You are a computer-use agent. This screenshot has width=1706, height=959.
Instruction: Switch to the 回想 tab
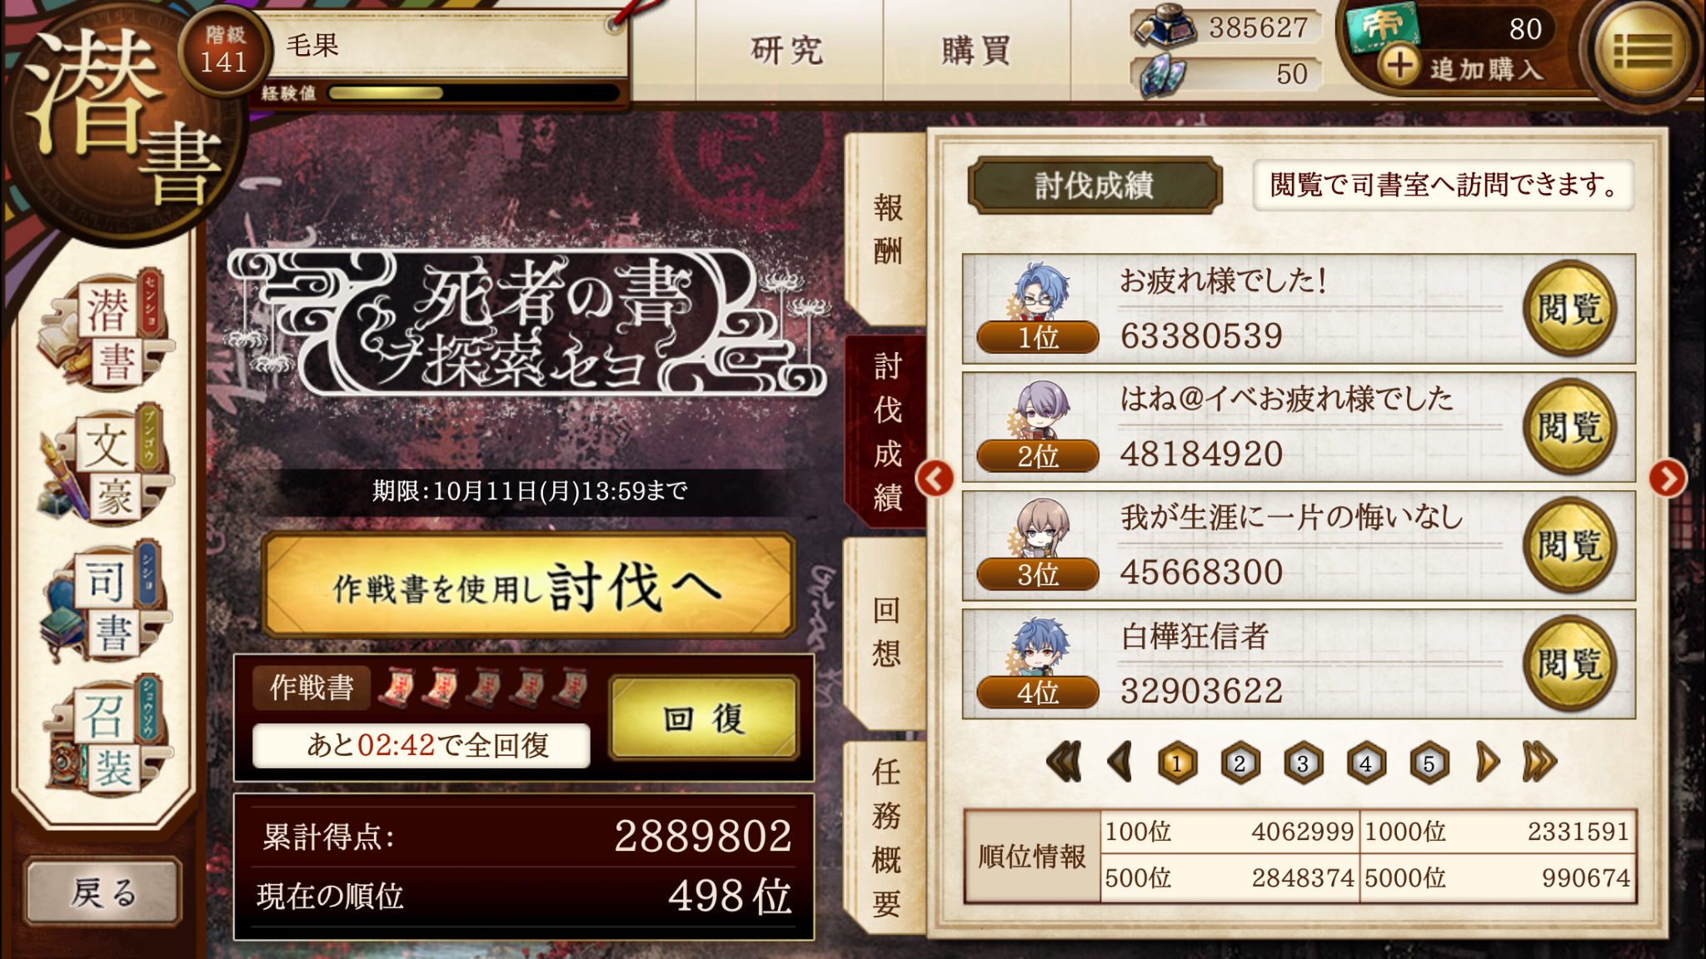pyautogui.click(x=885, y=633)
